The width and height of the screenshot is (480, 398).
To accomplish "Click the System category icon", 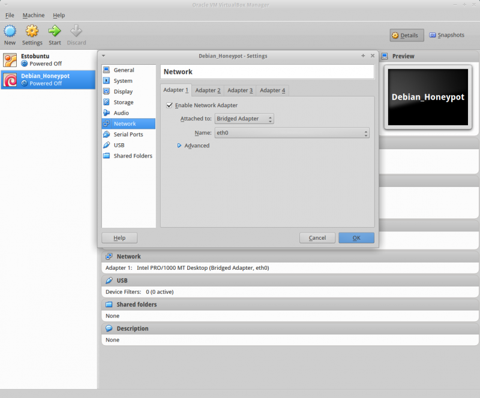I will 107,80.
